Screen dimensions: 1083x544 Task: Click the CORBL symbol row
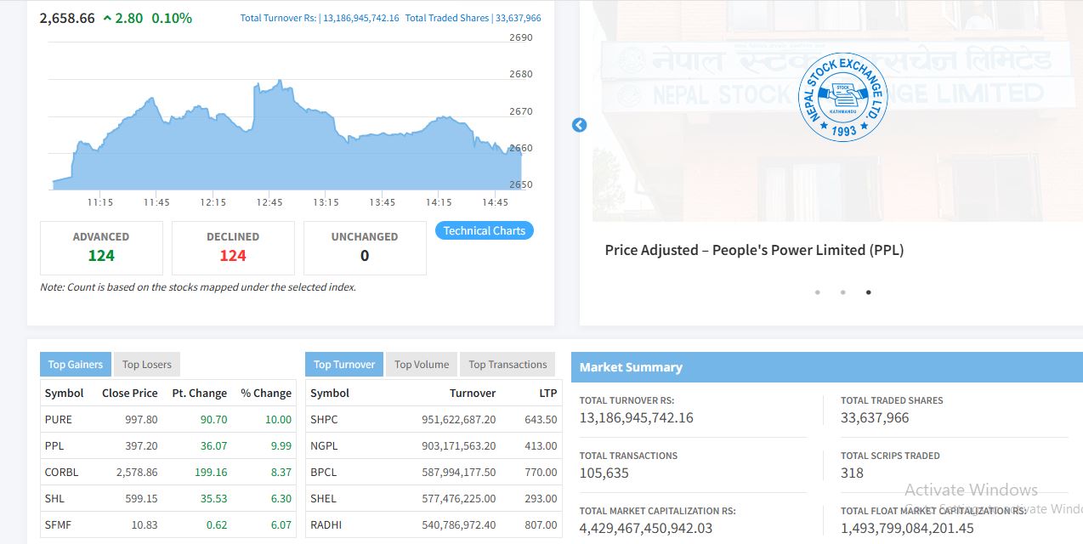point(61,472)
